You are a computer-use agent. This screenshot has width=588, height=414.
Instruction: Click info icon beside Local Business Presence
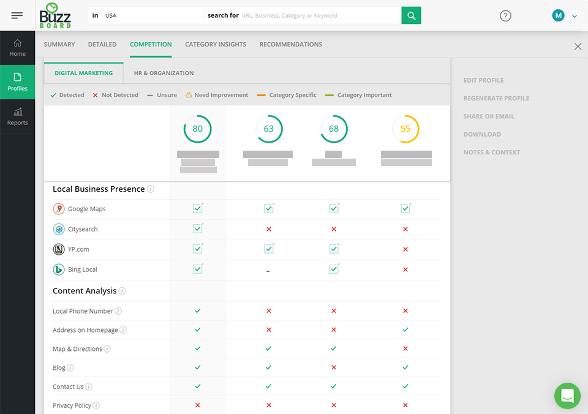coord(151,189)
